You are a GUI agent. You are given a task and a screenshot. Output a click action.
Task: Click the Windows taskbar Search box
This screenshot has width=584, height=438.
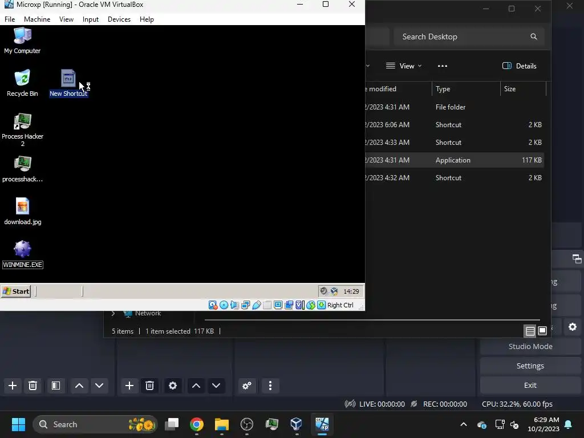tap(95, 424)
